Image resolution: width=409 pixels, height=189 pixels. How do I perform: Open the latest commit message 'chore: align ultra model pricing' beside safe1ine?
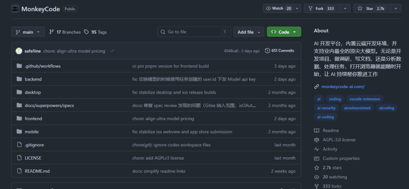click(x=74, y=51)
